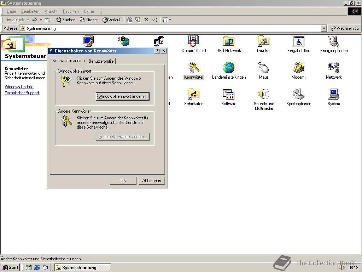Open the Ländereinstellungen globe icon
Image resolution: width=362 pixels, height=272 pixels.
(x=229, y=68)
